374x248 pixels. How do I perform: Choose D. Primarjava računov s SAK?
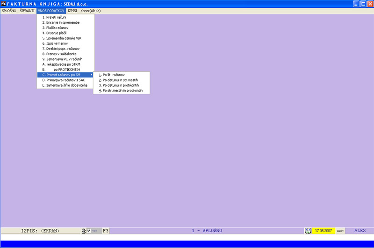pyautogui.click(x=65, y=80)
